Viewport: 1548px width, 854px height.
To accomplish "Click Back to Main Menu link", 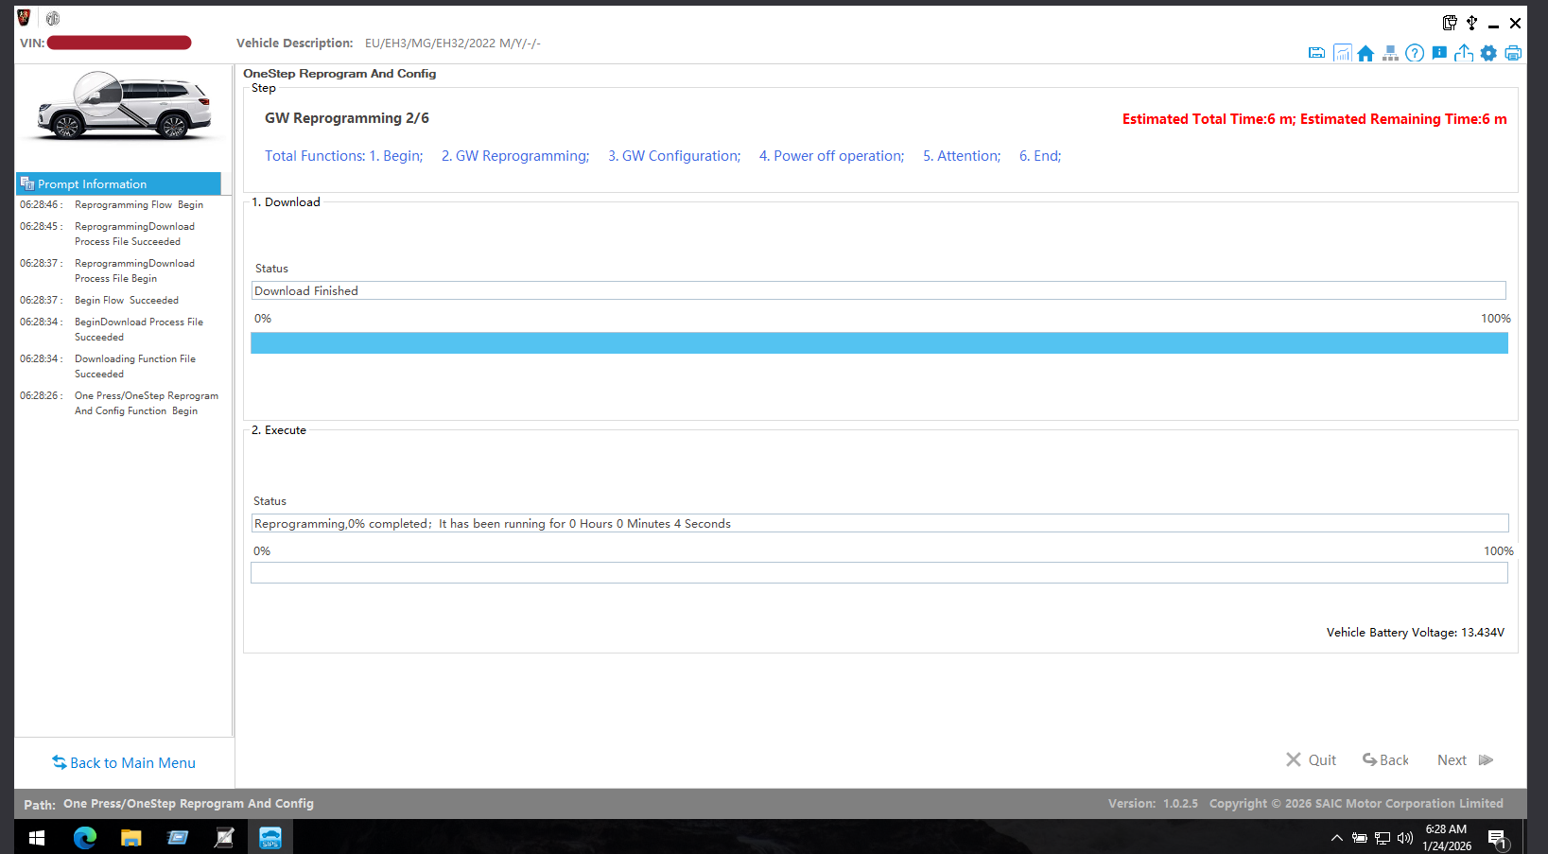I will pos(124,762).
